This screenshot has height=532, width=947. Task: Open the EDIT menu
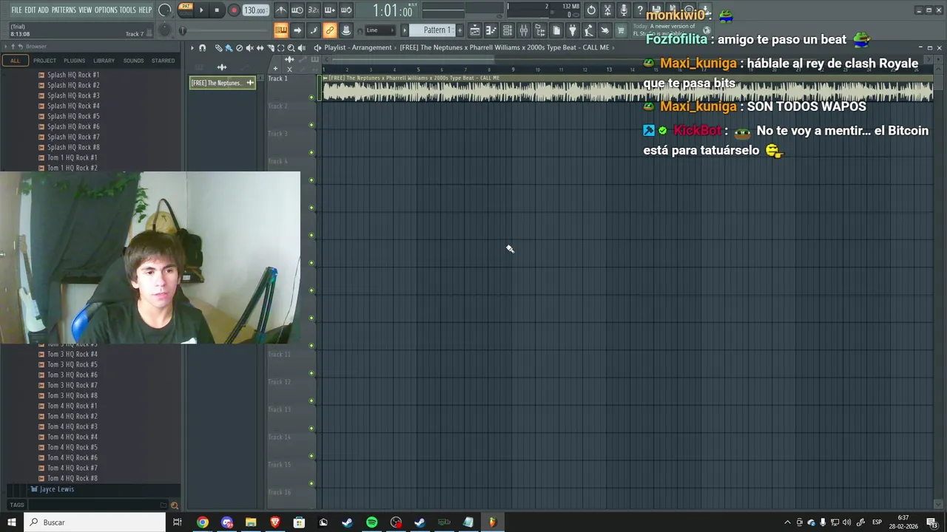click(30, 10)
